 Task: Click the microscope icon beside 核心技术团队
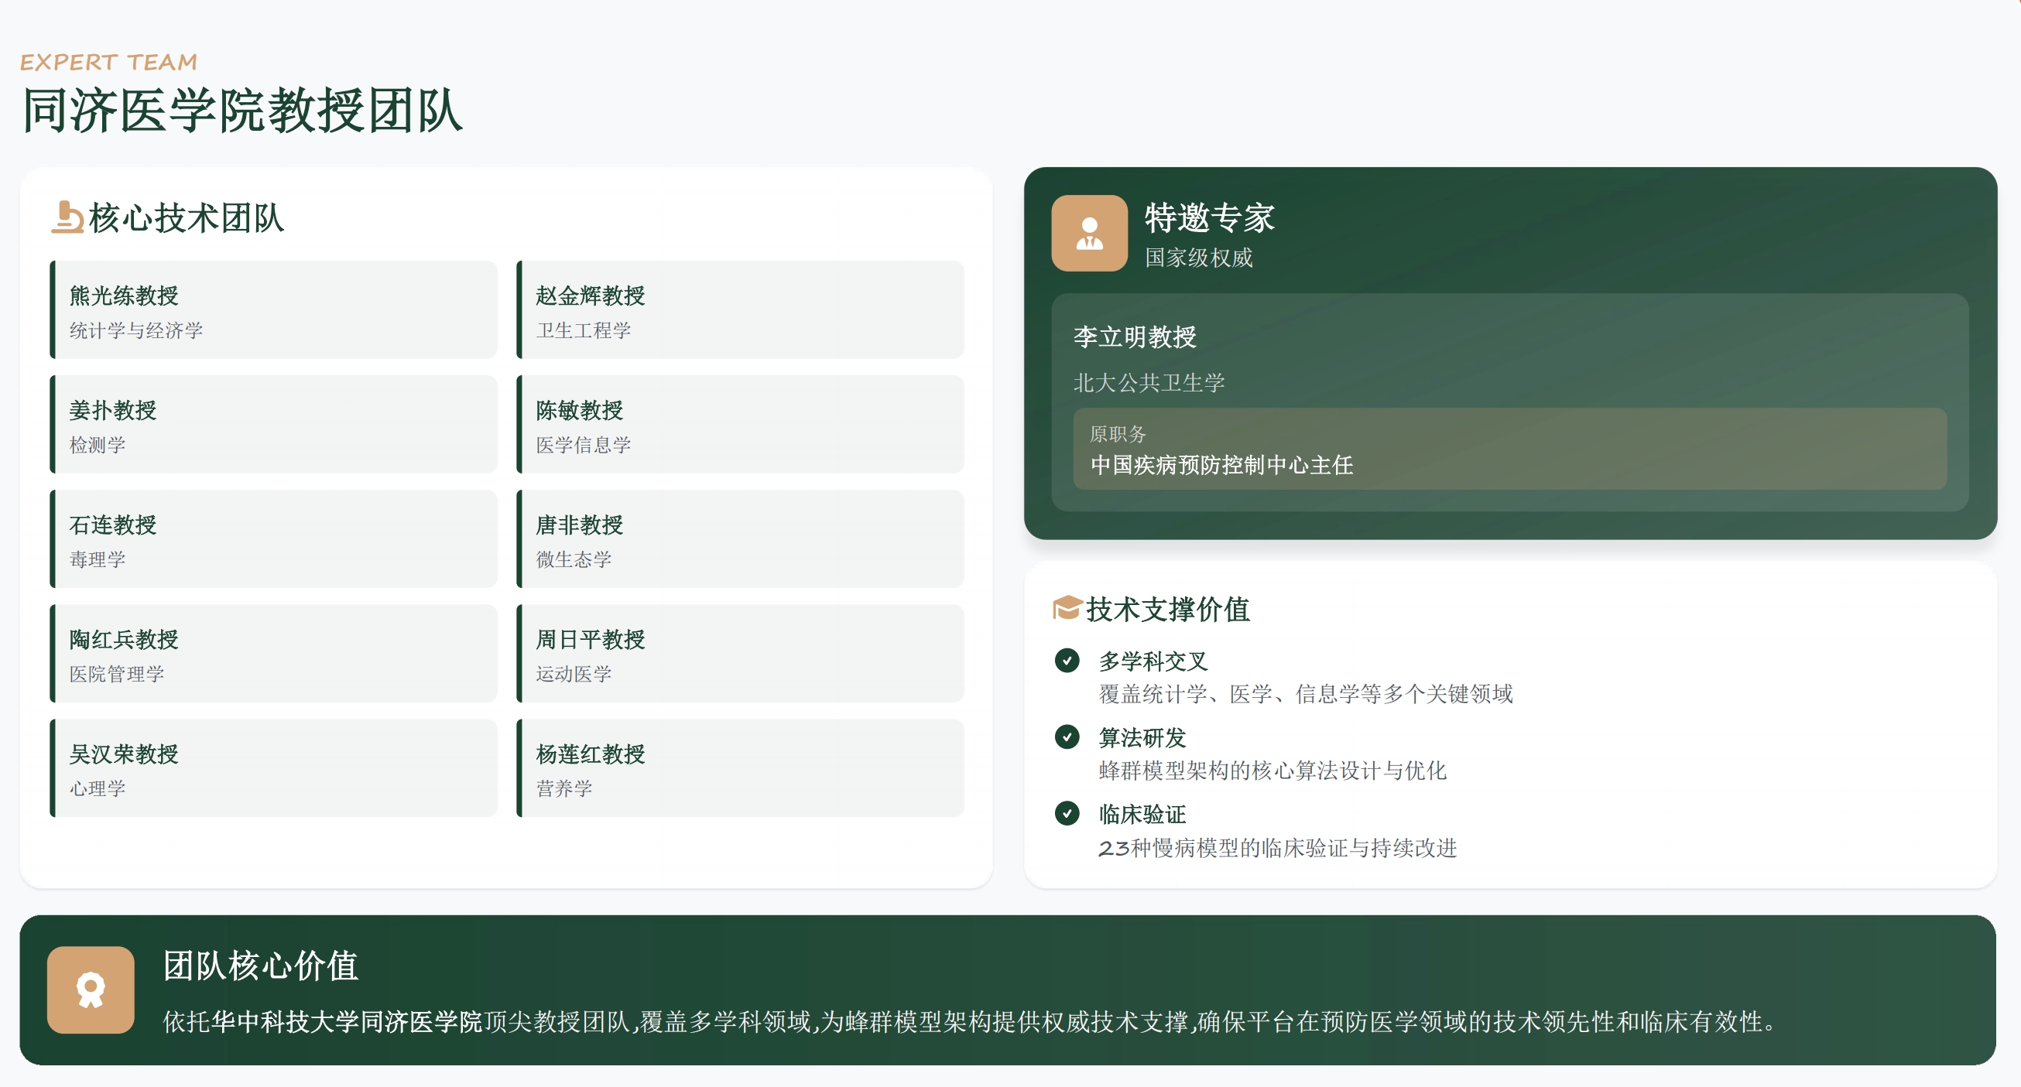point(67,218)
